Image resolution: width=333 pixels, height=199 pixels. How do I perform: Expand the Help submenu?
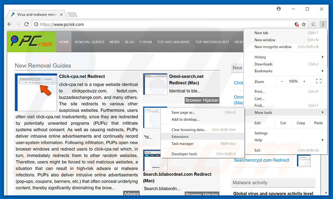[285, 140]
